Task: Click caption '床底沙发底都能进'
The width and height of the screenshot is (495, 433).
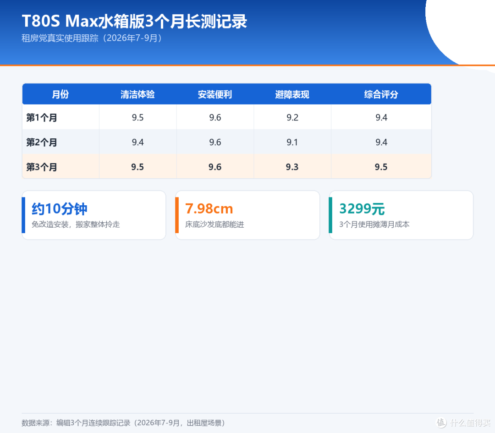Action: 214,225
